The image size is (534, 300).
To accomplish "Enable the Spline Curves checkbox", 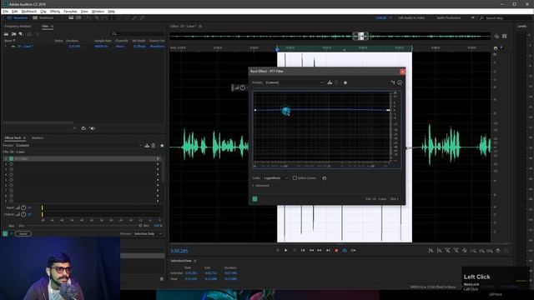I will pos(295,177).
